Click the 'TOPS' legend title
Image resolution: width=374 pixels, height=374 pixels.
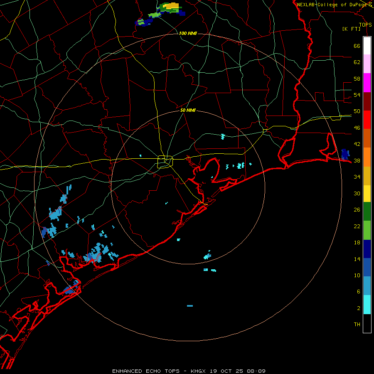[365, 25]
